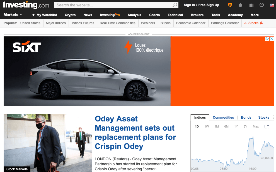This screenshot has width=276, height=172.
Task: Click the website search input field
Action: (112, 5)
